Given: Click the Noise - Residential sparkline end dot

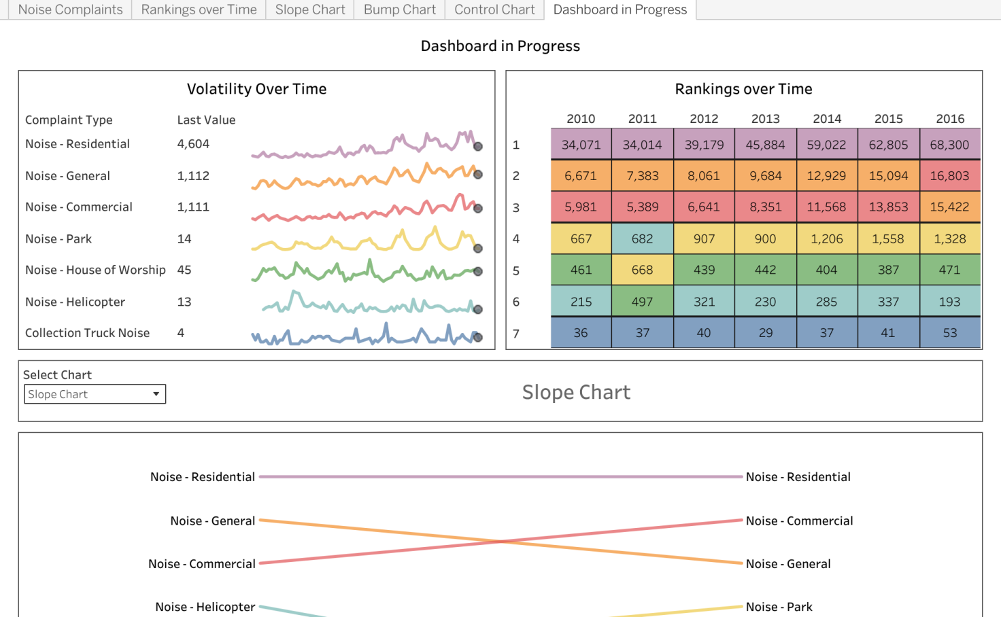Looking at the screenshot, I should (478, 146).
